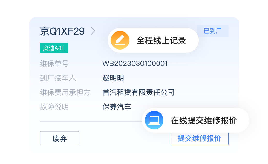Click receiver name 赵明明

(113, 78)
